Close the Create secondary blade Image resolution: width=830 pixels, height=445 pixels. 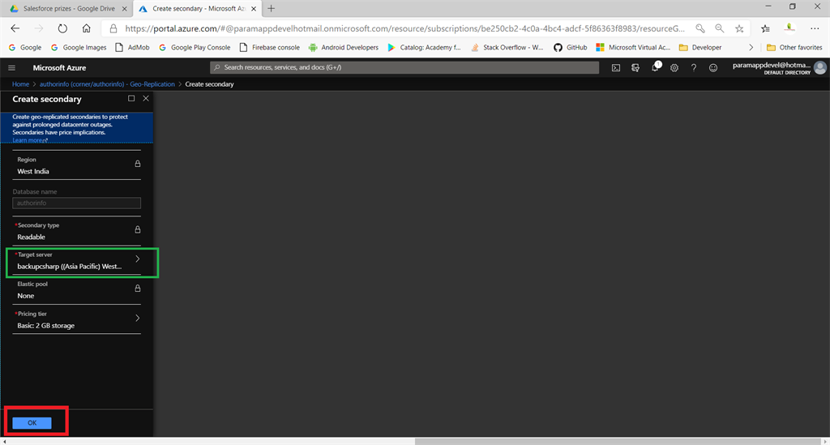(x=146, y=98)
